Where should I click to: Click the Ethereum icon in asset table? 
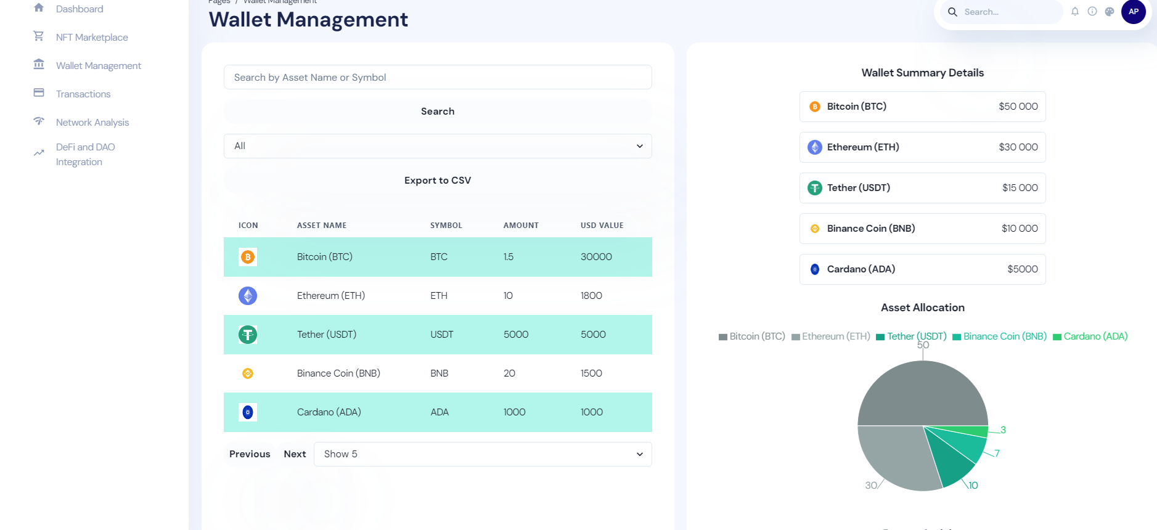click(248, 296)
